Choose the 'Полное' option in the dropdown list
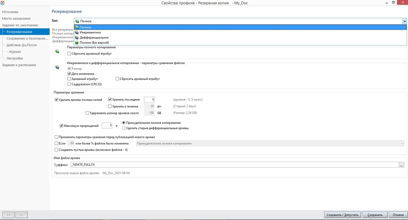The height and width of the screenshot is (220, 408). coord(240,27)
